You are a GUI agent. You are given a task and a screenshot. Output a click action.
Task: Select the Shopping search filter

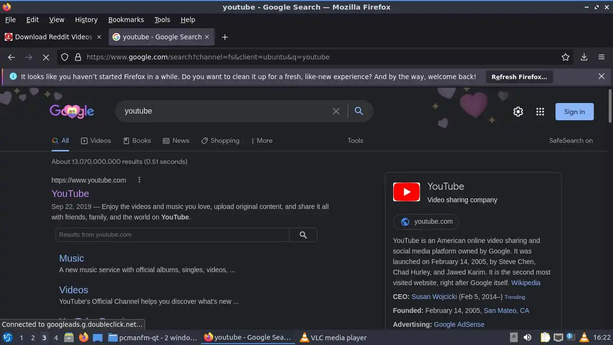point(220,140)
